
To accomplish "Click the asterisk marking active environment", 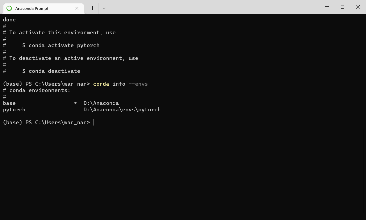I will [75, 103].
